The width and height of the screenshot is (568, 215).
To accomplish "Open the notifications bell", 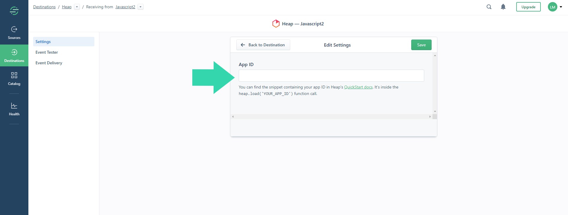I will (x=503, y=7).
